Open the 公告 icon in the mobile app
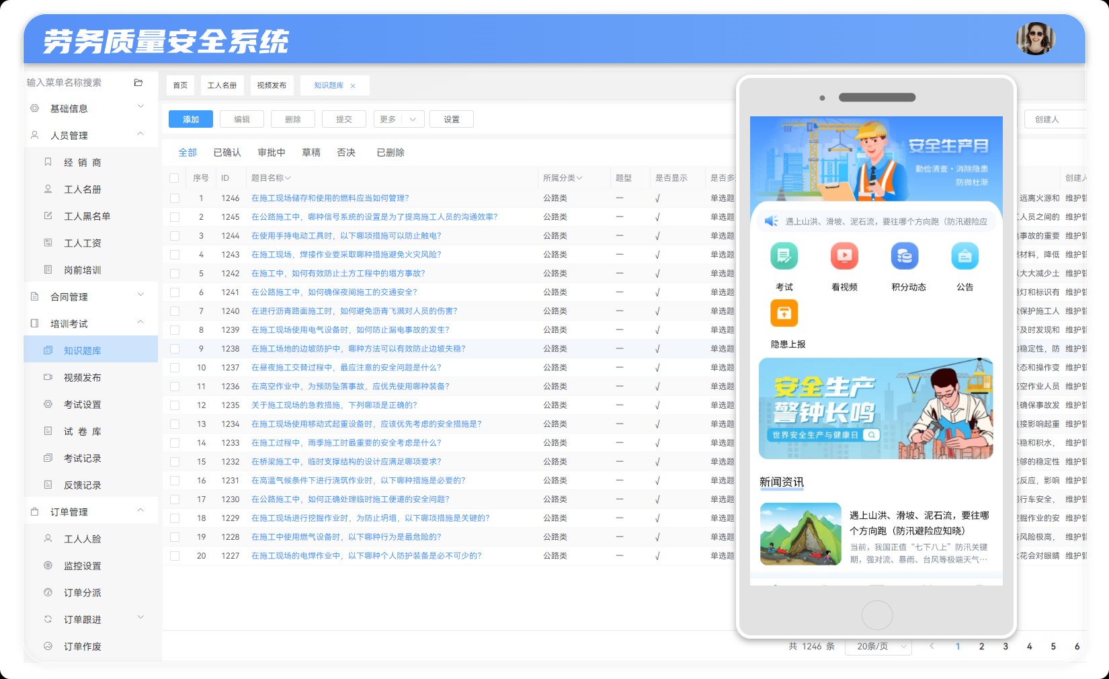The image size is (1109, 679). click(965, 256)
